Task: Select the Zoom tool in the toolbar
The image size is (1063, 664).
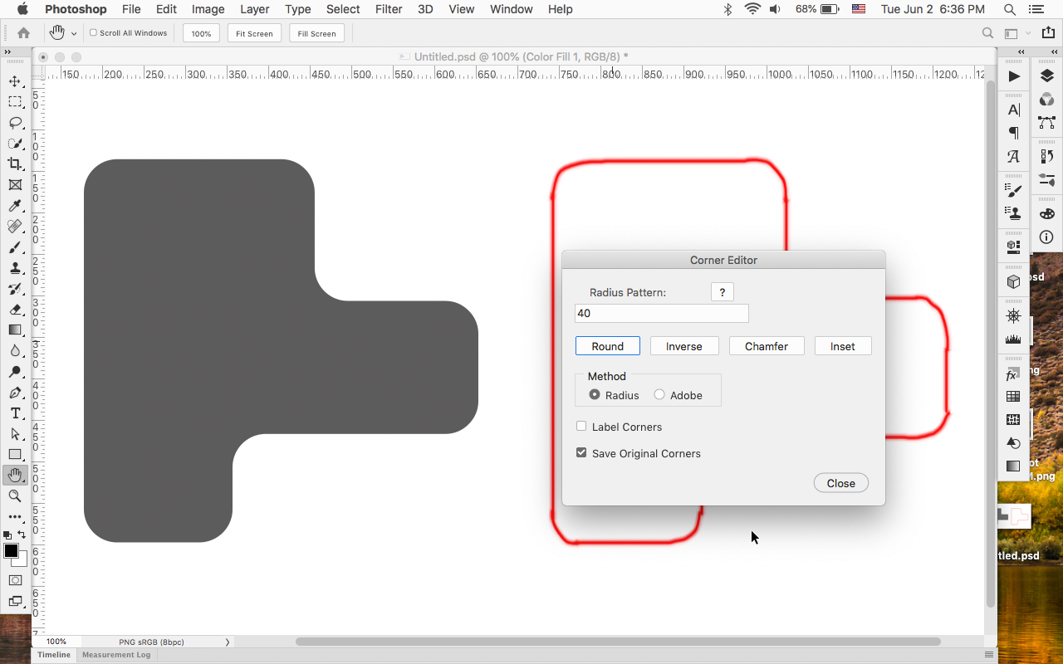Action: point(15,496)
